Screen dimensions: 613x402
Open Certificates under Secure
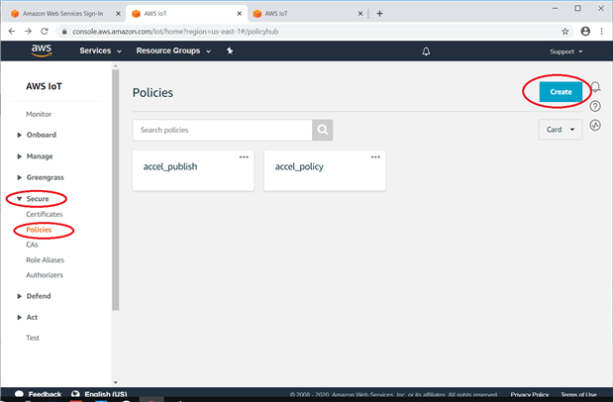click(45, 214)
